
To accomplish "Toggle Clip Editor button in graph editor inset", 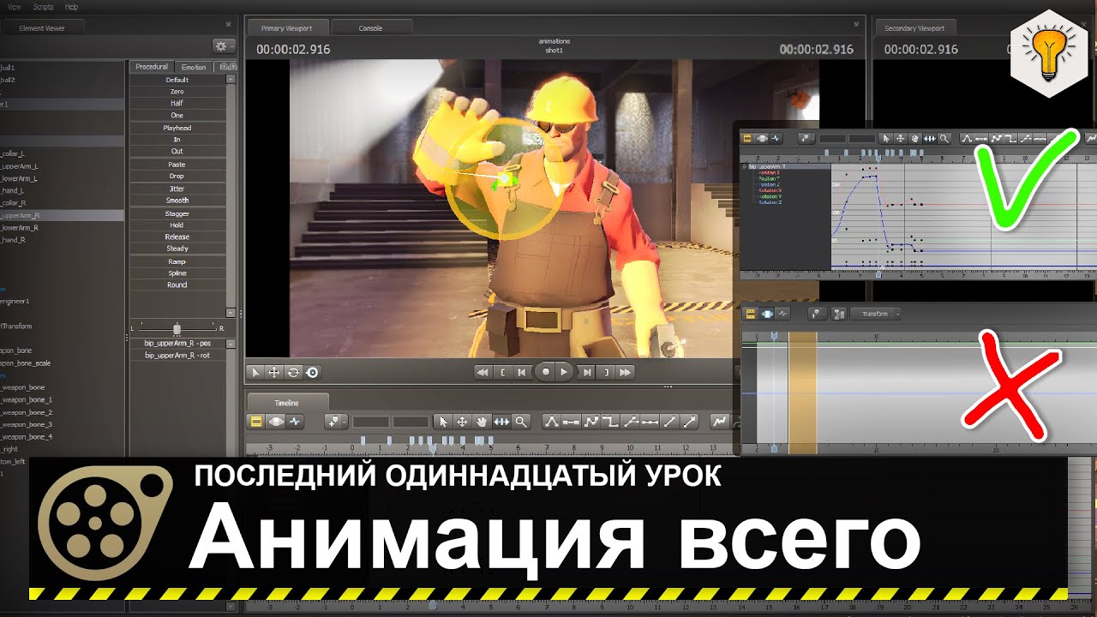I will [x=747, y=138].
